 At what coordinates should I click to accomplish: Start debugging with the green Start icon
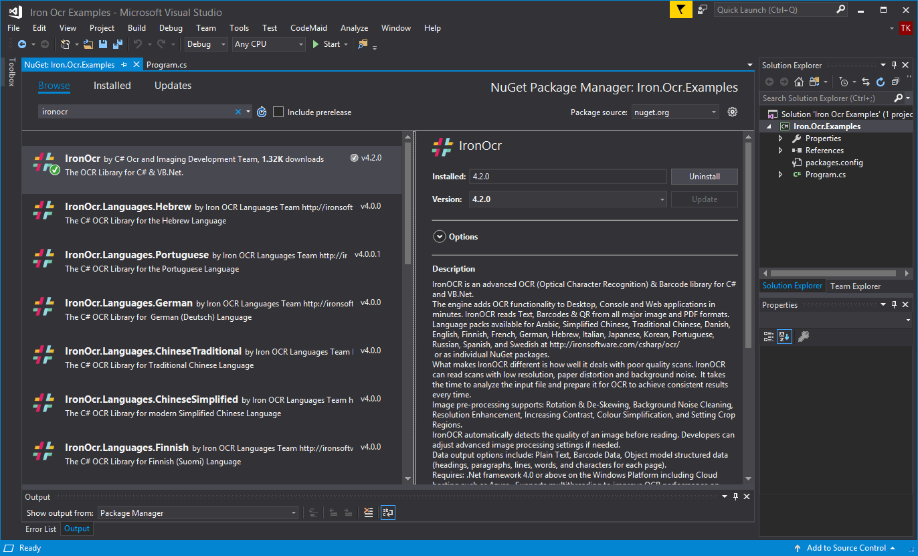[x=315, y=43]
